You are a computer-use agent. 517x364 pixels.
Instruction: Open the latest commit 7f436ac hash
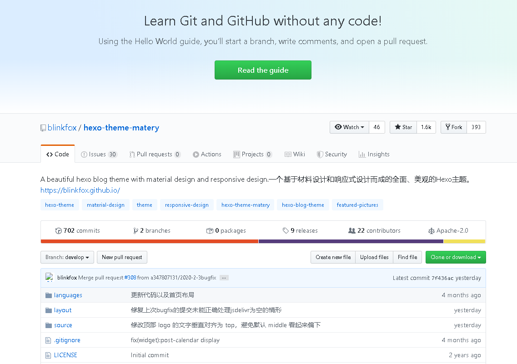coord(442,278)
